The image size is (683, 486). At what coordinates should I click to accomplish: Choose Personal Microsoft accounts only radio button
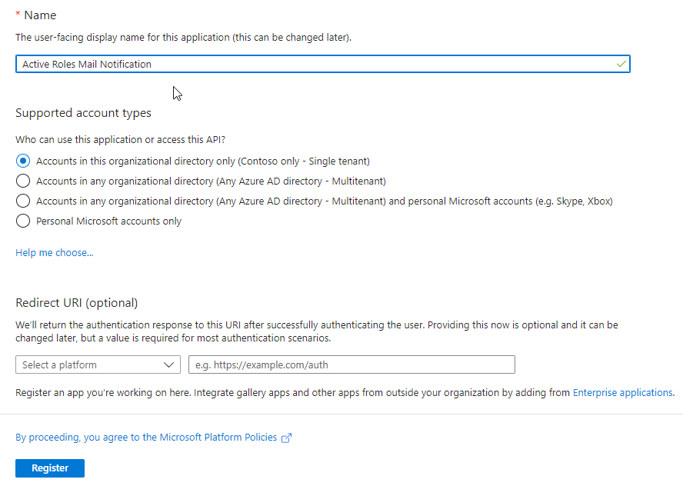point(23,221)
